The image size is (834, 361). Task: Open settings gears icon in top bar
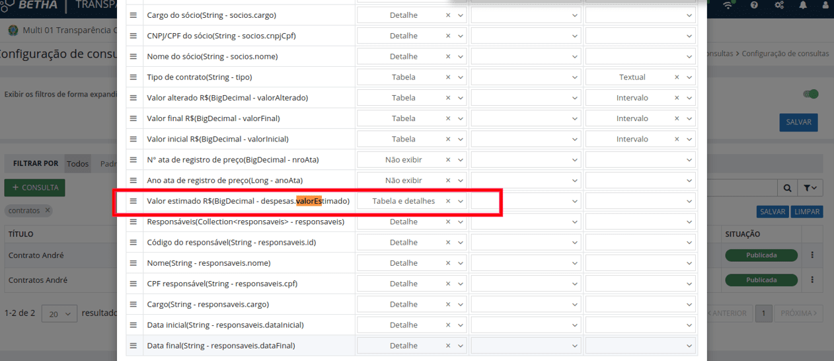779,5
